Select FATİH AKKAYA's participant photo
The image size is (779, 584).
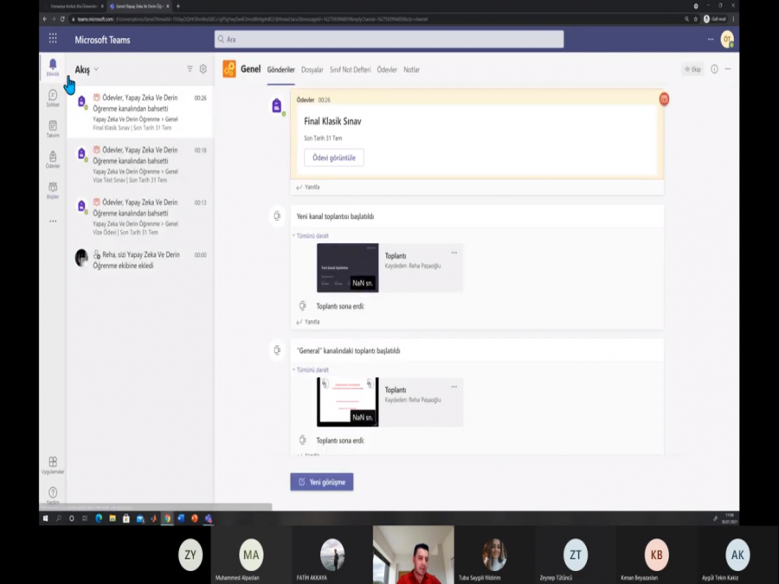pos(332,555)
